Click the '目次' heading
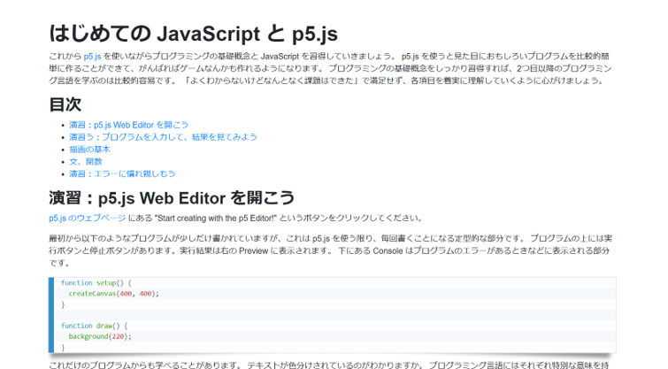The height and width of the screenshot is (369, 668). [65, 104]
